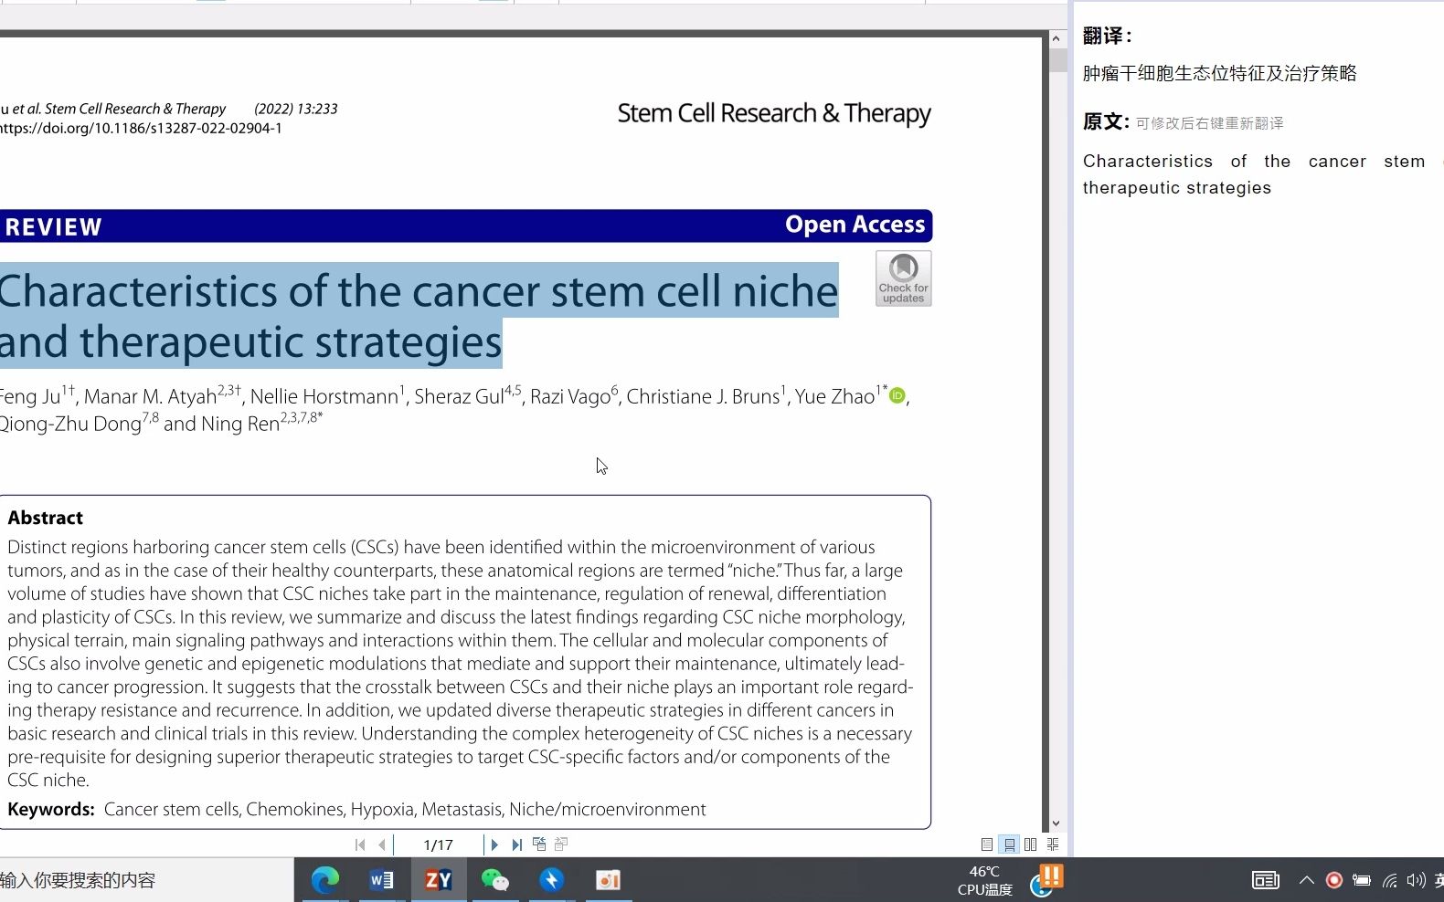Open the ZY app from the taskbar
Screen dimensions: 1444x902
[439, 880]
